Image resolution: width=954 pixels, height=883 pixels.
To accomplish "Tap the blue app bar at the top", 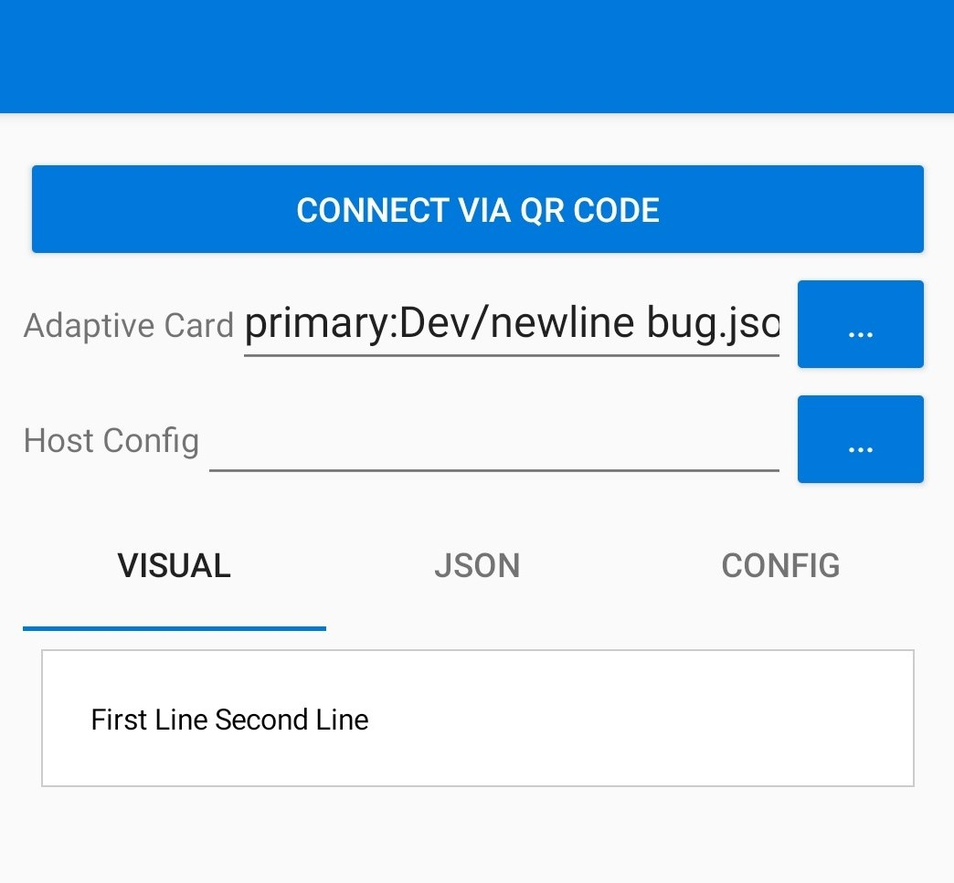I will pyautogui.click(x=477, y=55).
